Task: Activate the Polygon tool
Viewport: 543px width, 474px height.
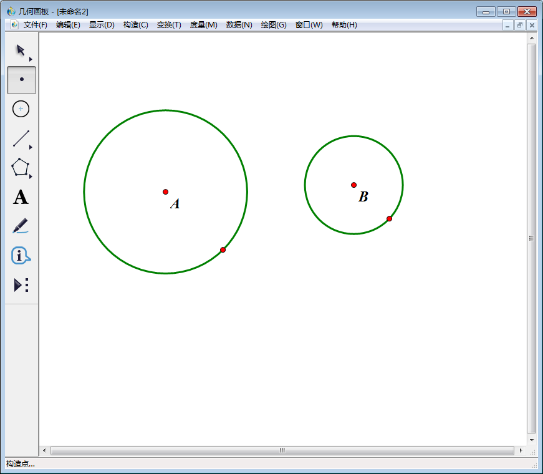Action: click(x=20, y=168)
